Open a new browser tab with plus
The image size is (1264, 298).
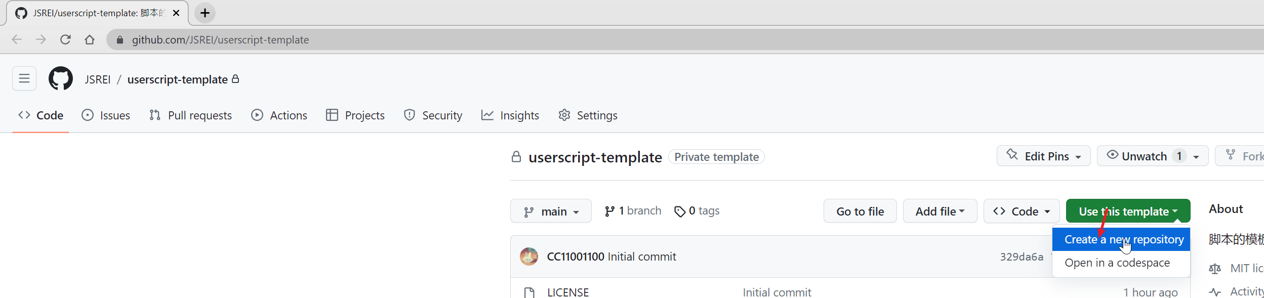point(205,13)
